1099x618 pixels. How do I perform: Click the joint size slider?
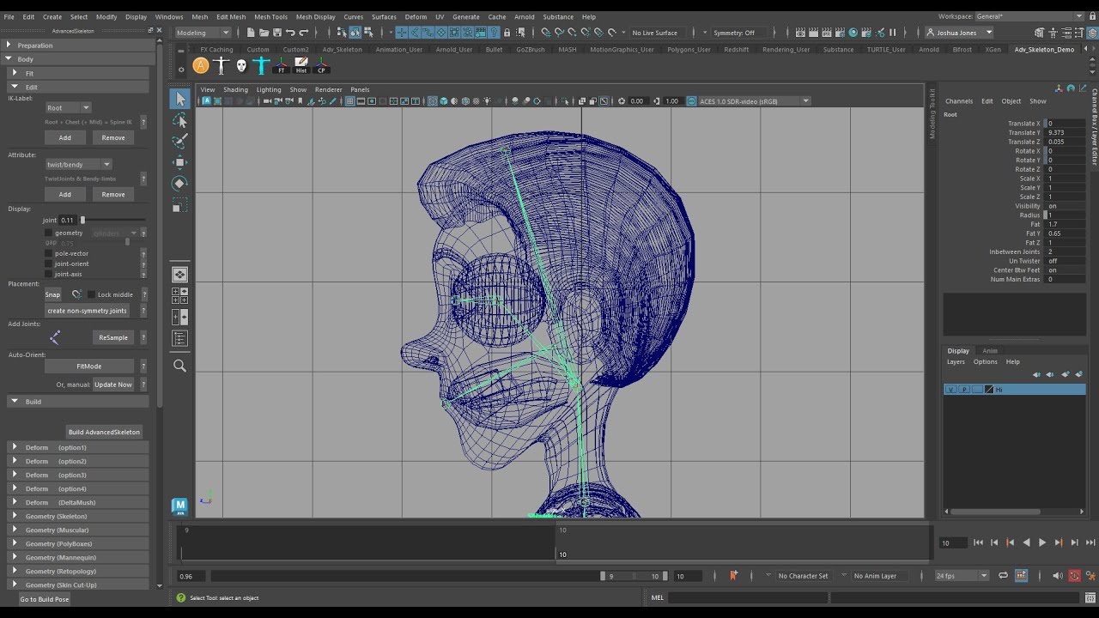(x=112, y=221)
